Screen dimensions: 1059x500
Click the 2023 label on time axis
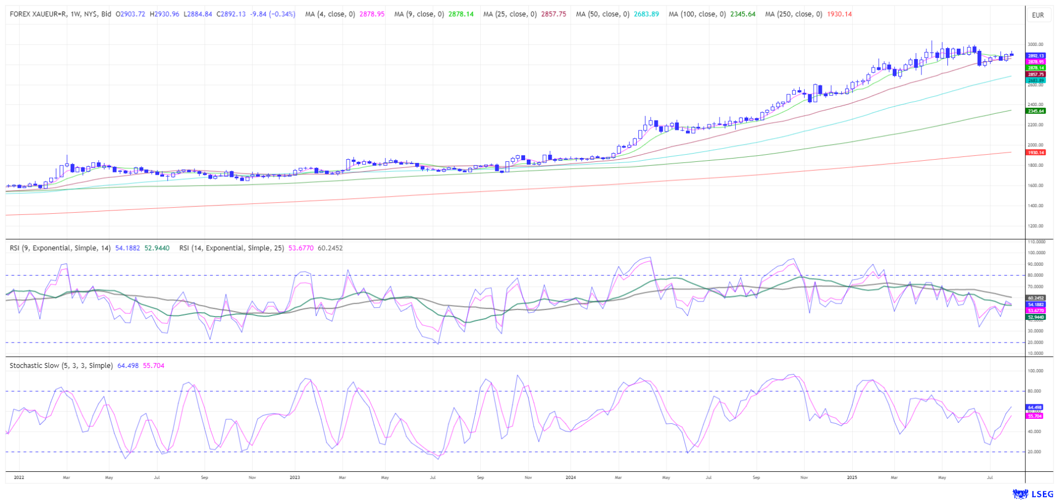coord(295,477)
